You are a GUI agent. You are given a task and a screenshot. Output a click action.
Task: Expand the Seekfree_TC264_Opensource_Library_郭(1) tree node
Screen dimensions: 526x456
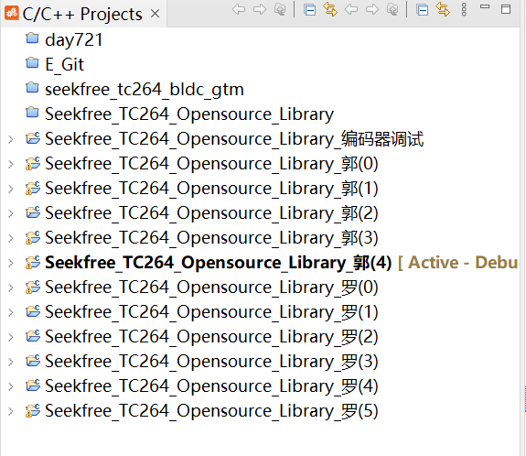pos(11,189)
